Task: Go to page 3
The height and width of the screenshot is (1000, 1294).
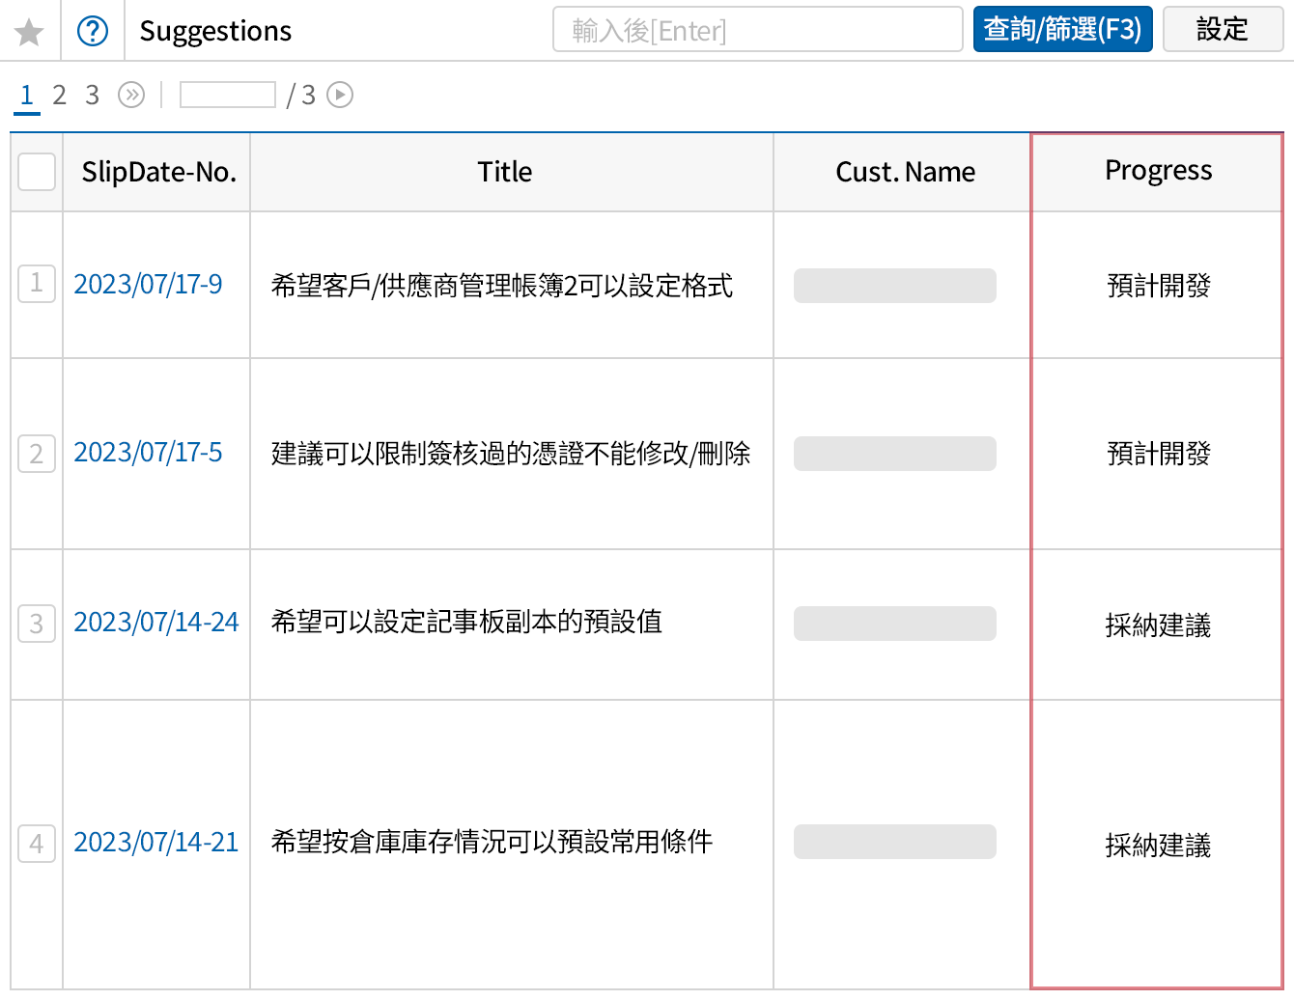Action: [93, 95]
